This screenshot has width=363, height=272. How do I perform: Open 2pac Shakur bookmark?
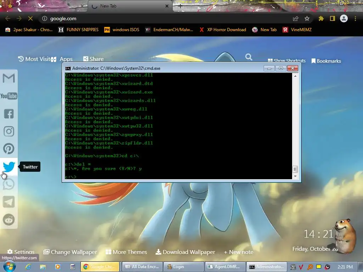click(x=29, y=30)
